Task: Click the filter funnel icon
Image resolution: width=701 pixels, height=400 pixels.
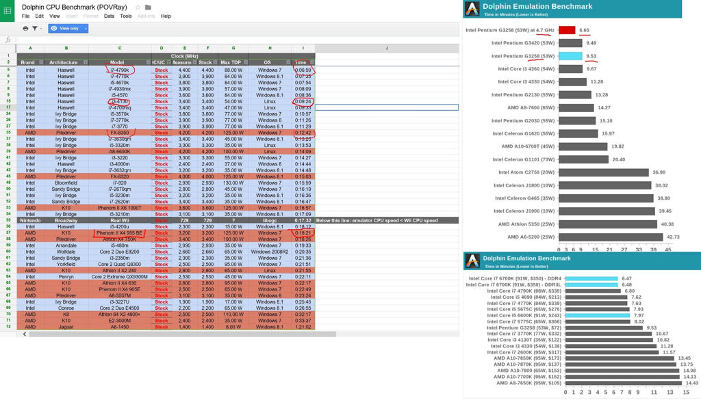Action: [x=34, y=28]
